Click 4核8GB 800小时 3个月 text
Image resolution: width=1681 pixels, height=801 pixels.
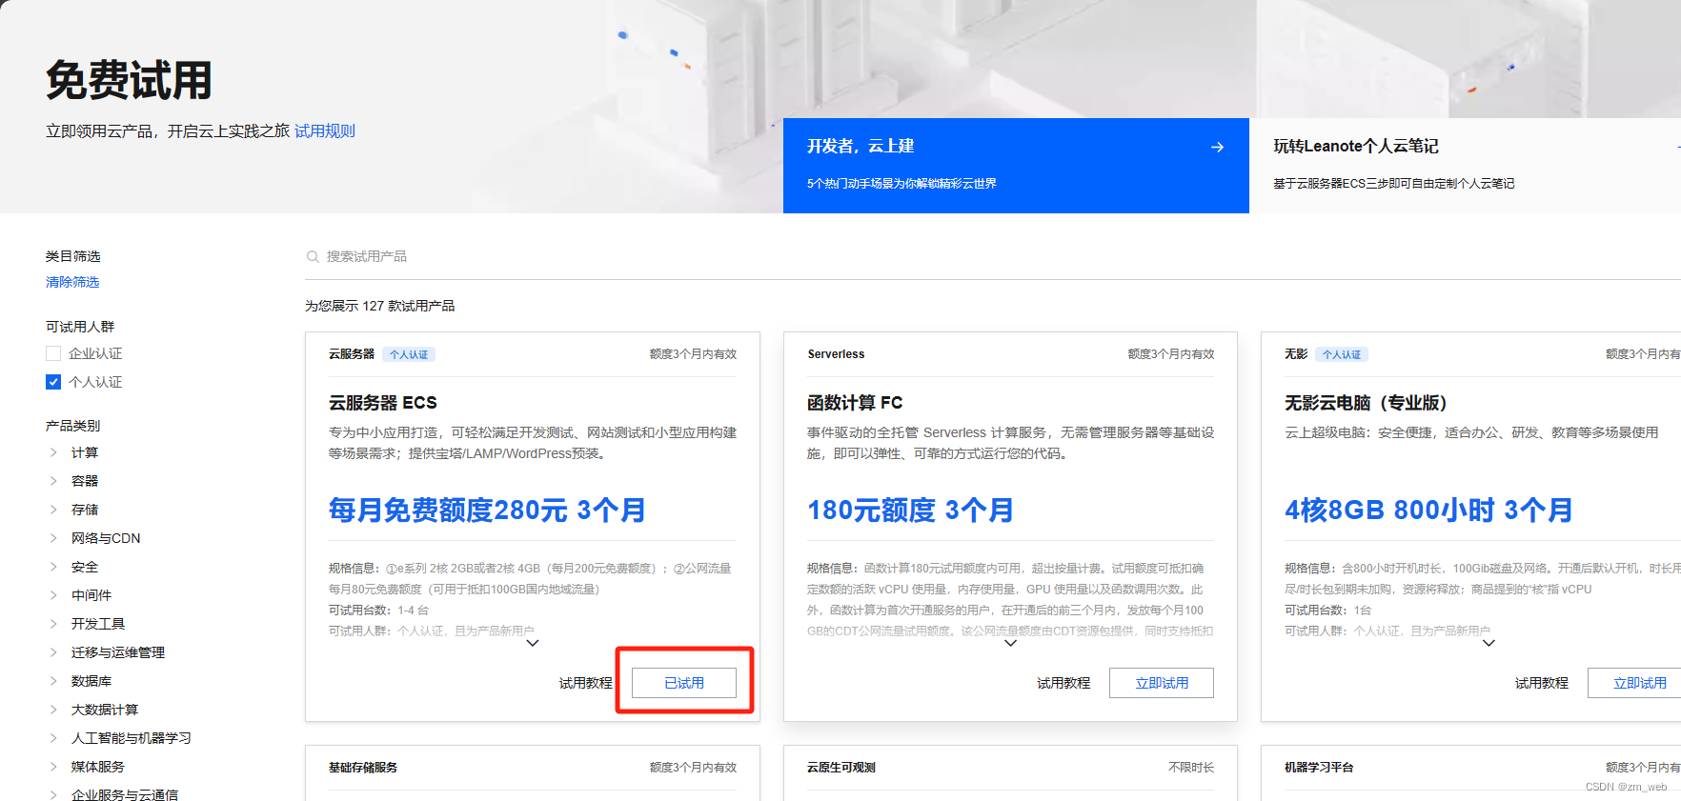point(1428,511)
